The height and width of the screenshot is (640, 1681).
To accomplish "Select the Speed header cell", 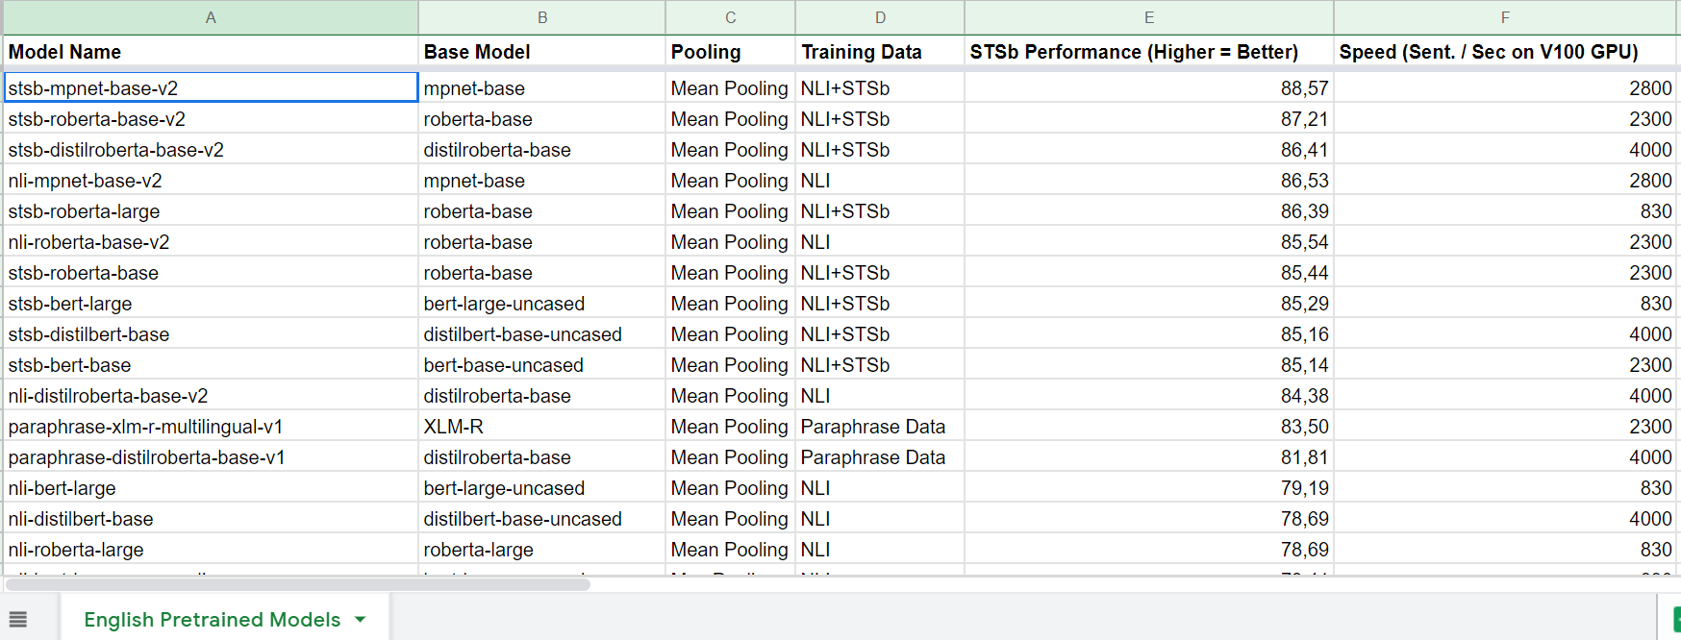I will pos(1505,52).
